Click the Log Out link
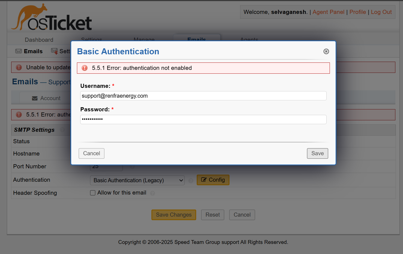Viewport: 403px width, 254px height. click(381, 12)
